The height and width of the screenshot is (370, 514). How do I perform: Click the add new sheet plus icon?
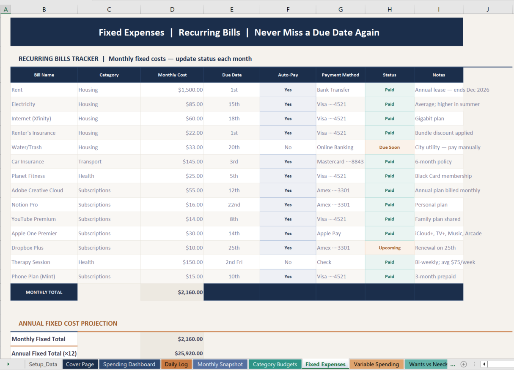coord(464,364)
